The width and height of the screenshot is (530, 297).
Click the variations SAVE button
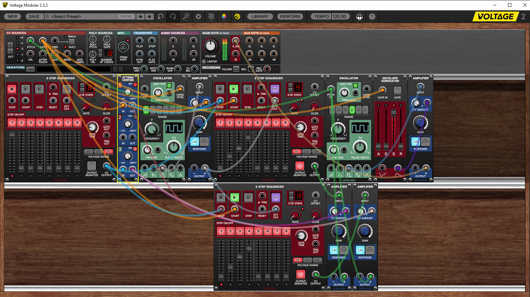[30, 69]
